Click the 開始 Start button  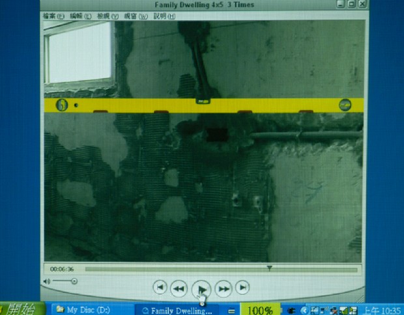click(20, 309)
